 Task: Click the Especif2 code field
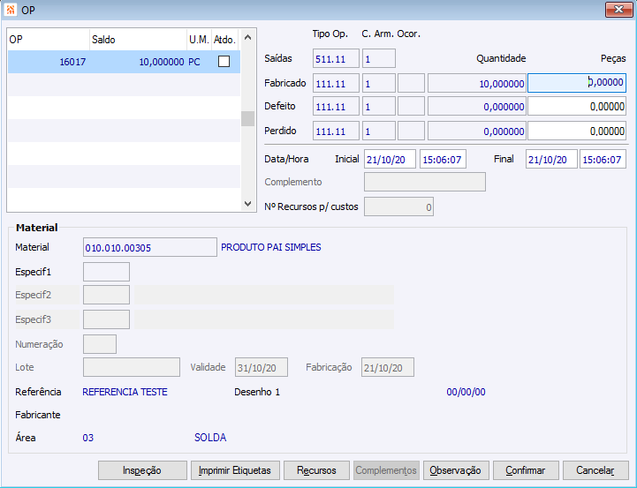coord(106,295)
